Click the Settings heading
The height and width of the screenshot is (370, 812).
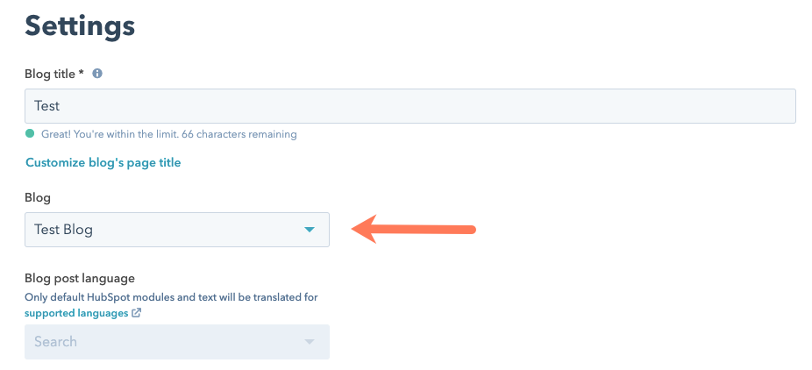(81, 26)
